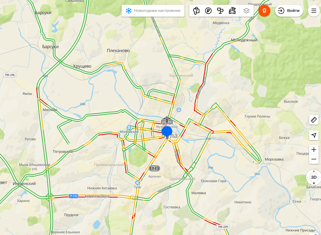Select the road signpost icon
Screen dimensions: 321x235
[220, 11]
